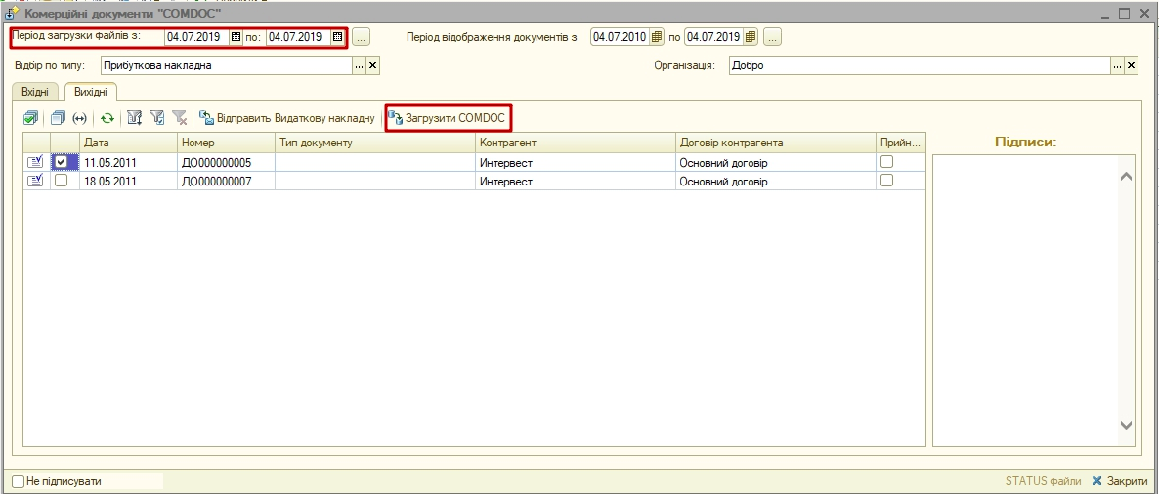Viewport: 1159px width, 494px height.
Task: Click file load start date field
Action: pyautogui.click(x=197, y=36)
